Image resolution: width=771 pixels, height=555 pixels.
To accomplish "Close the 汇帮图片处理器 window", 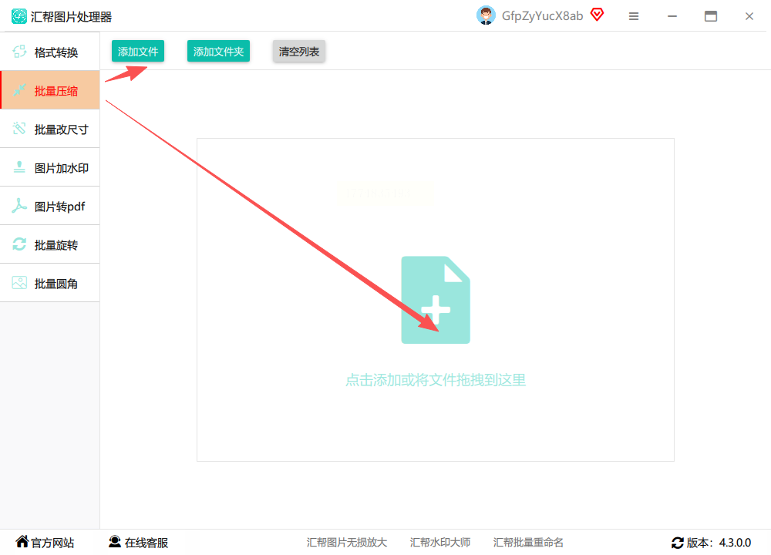I will point(749,16).
